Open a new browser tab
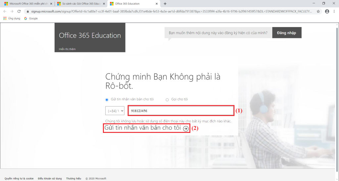339x181 pixels. point(165,4)
